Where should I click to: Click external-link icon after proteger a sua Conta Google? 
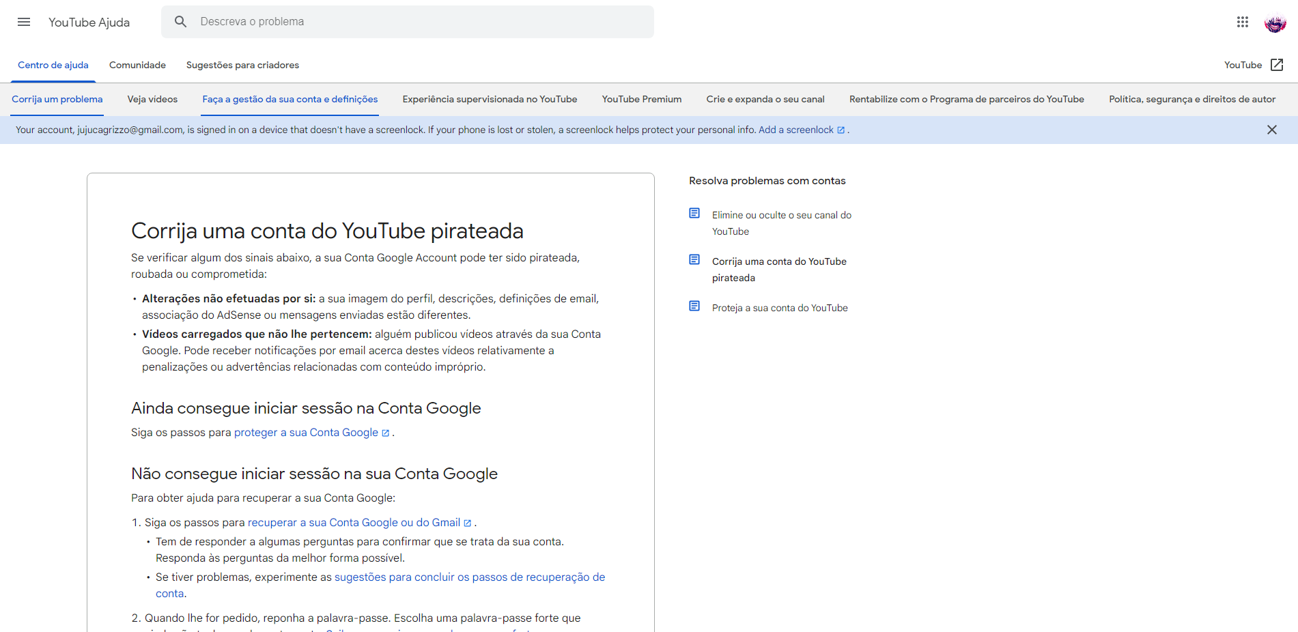(x=386, y=433)
